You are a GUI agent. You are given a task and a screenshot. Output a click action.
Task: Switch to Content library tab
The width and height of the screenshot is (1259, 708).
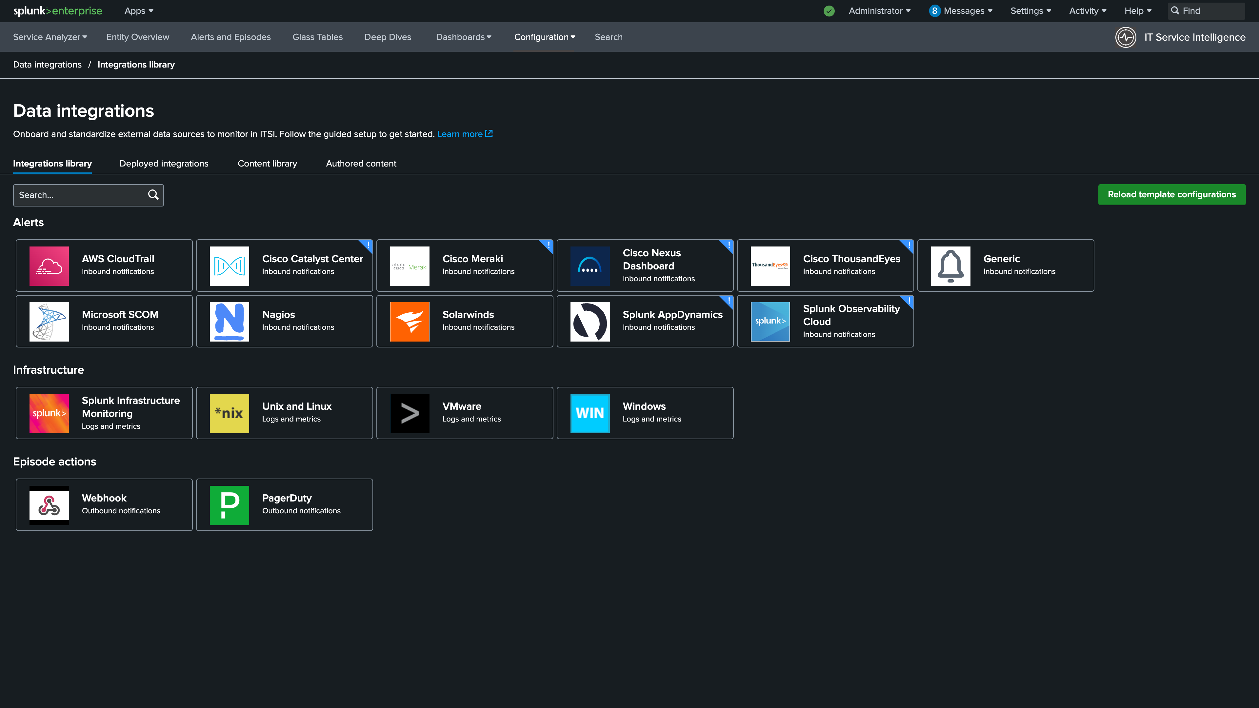[x=267, y=164]
